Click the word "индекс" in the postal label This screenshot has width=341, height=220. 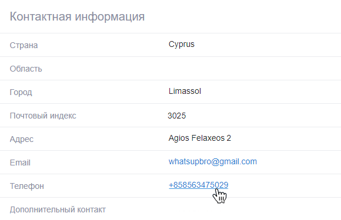point(63,116)
